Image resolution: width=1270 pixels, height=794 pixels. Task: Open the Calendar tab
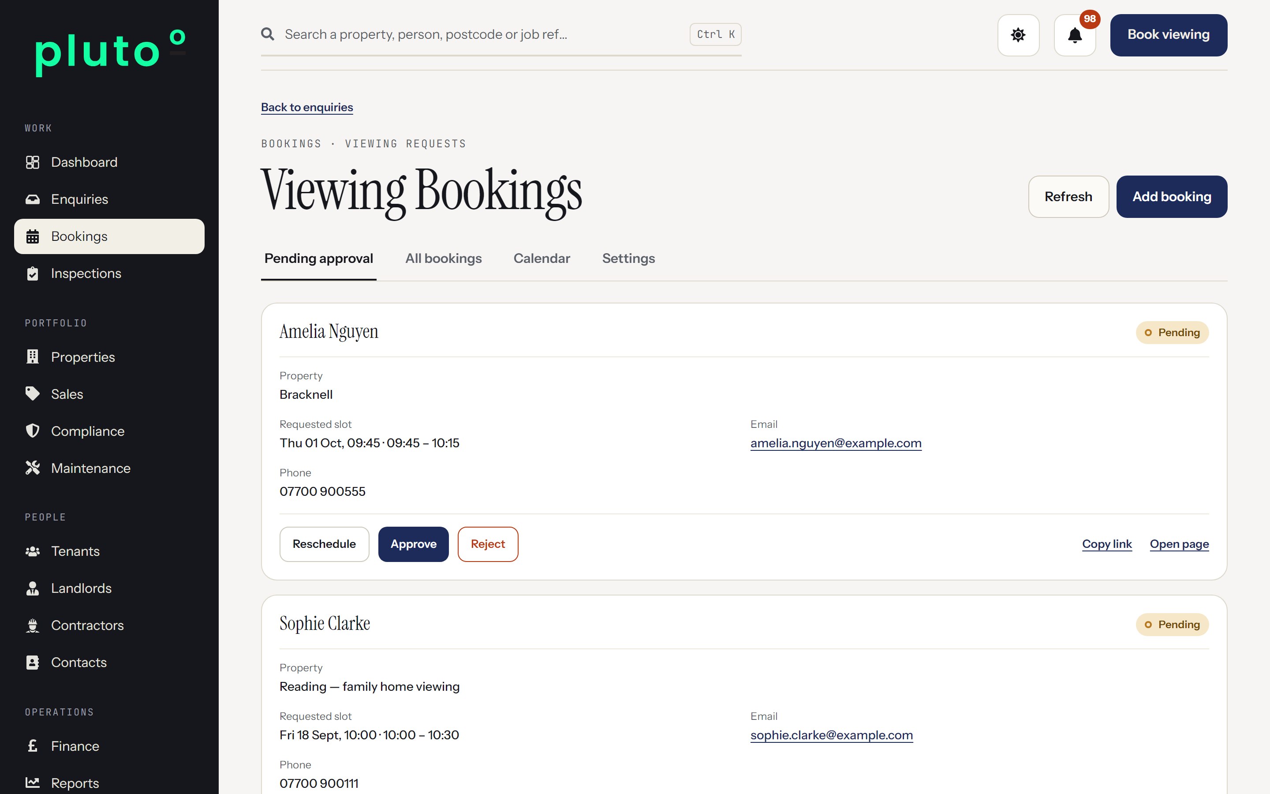click(542, 258)
